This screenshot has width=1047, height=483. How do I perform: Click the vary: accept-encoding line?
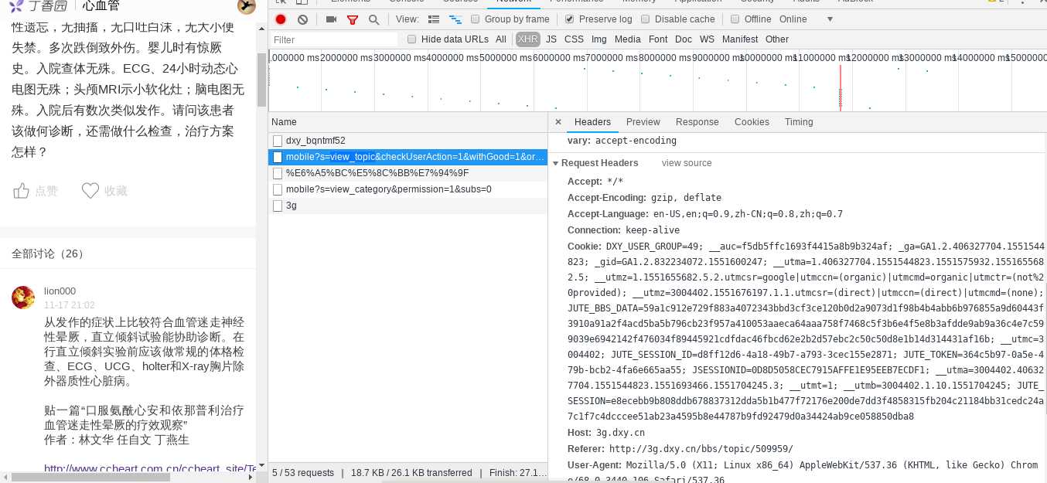[x=622, y=141]
